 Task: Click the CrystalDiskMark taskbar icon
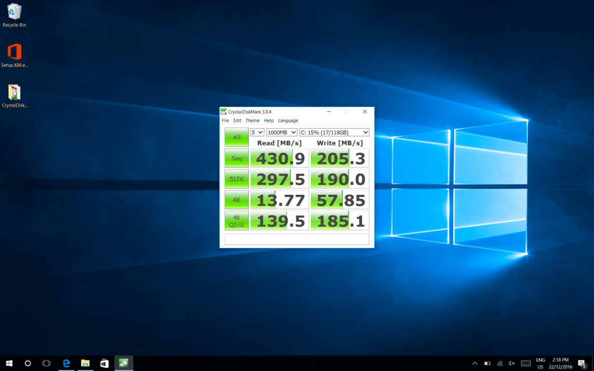pos(124,363)
